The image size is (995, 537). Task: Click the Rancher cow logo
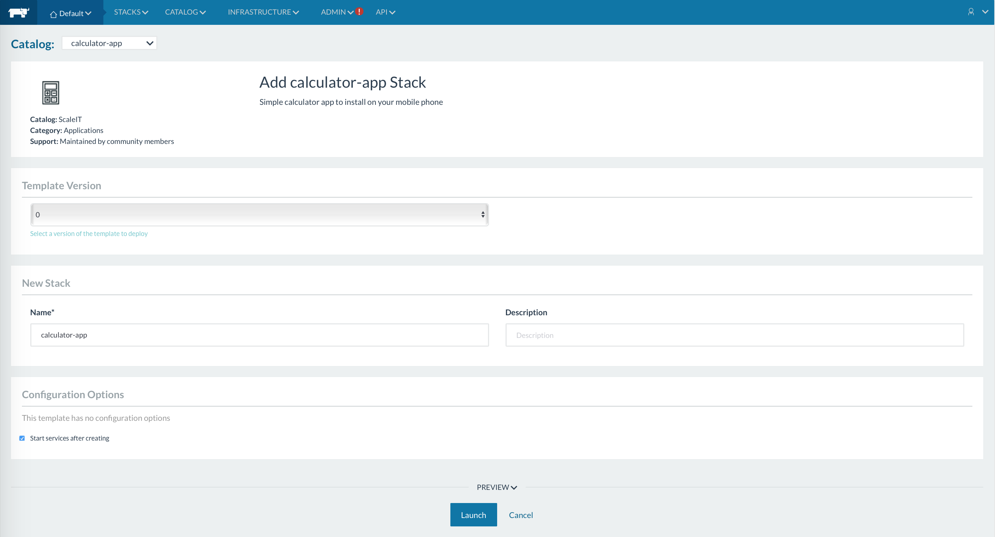coord(18,12)
